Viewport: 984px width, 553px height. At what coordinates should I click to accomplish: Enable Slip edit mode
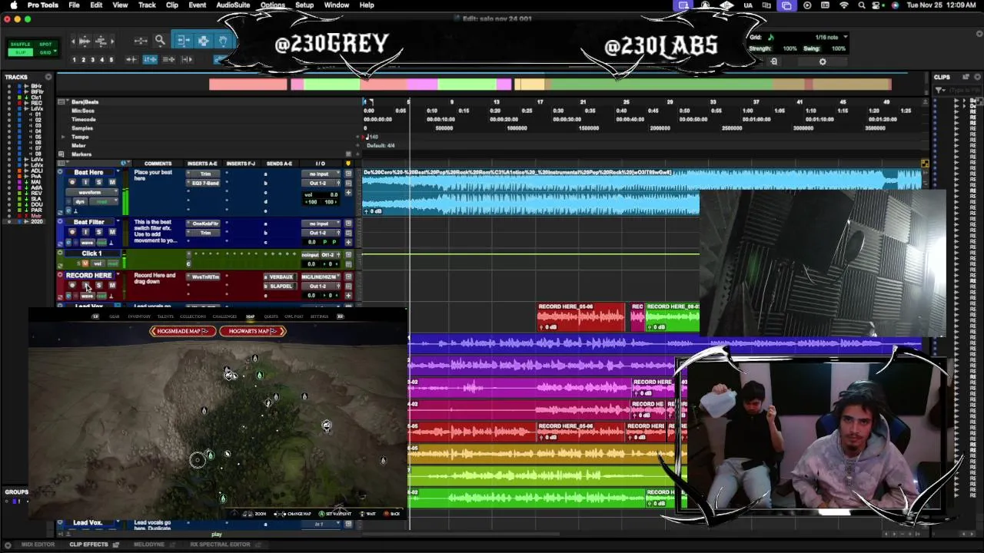pyautogui.click(x=21, y=51)
